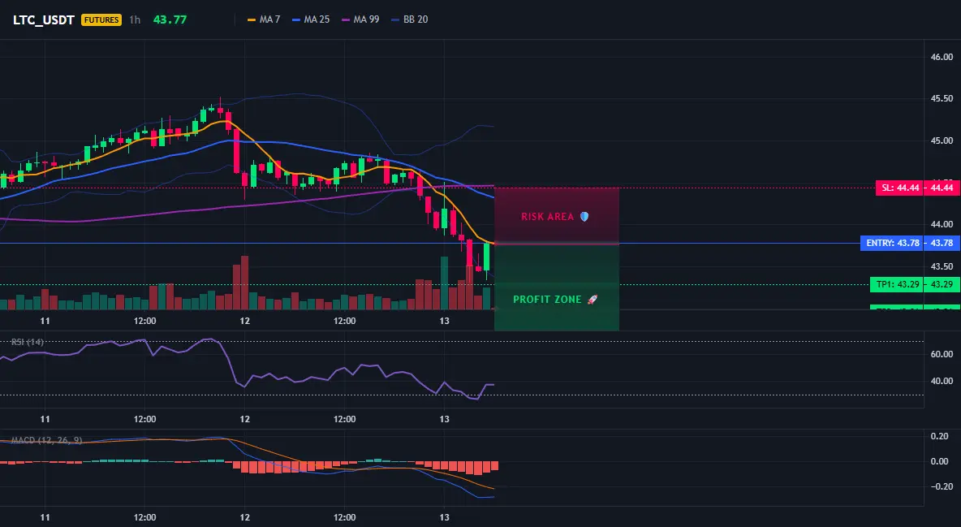This screenshot has height=527, width=961.
Task: Toggle the MA 25 legend entry
Action: point(311,19)
